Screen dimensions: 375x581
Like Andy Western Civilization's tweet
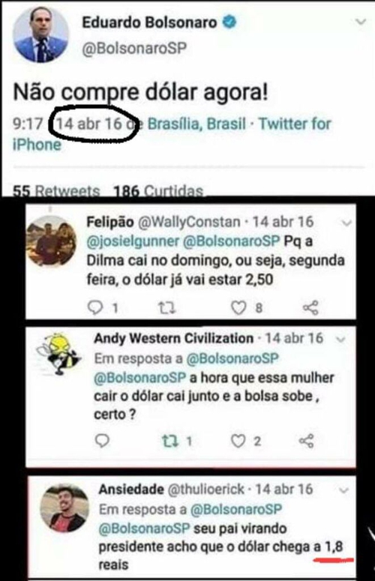point(238,441)
